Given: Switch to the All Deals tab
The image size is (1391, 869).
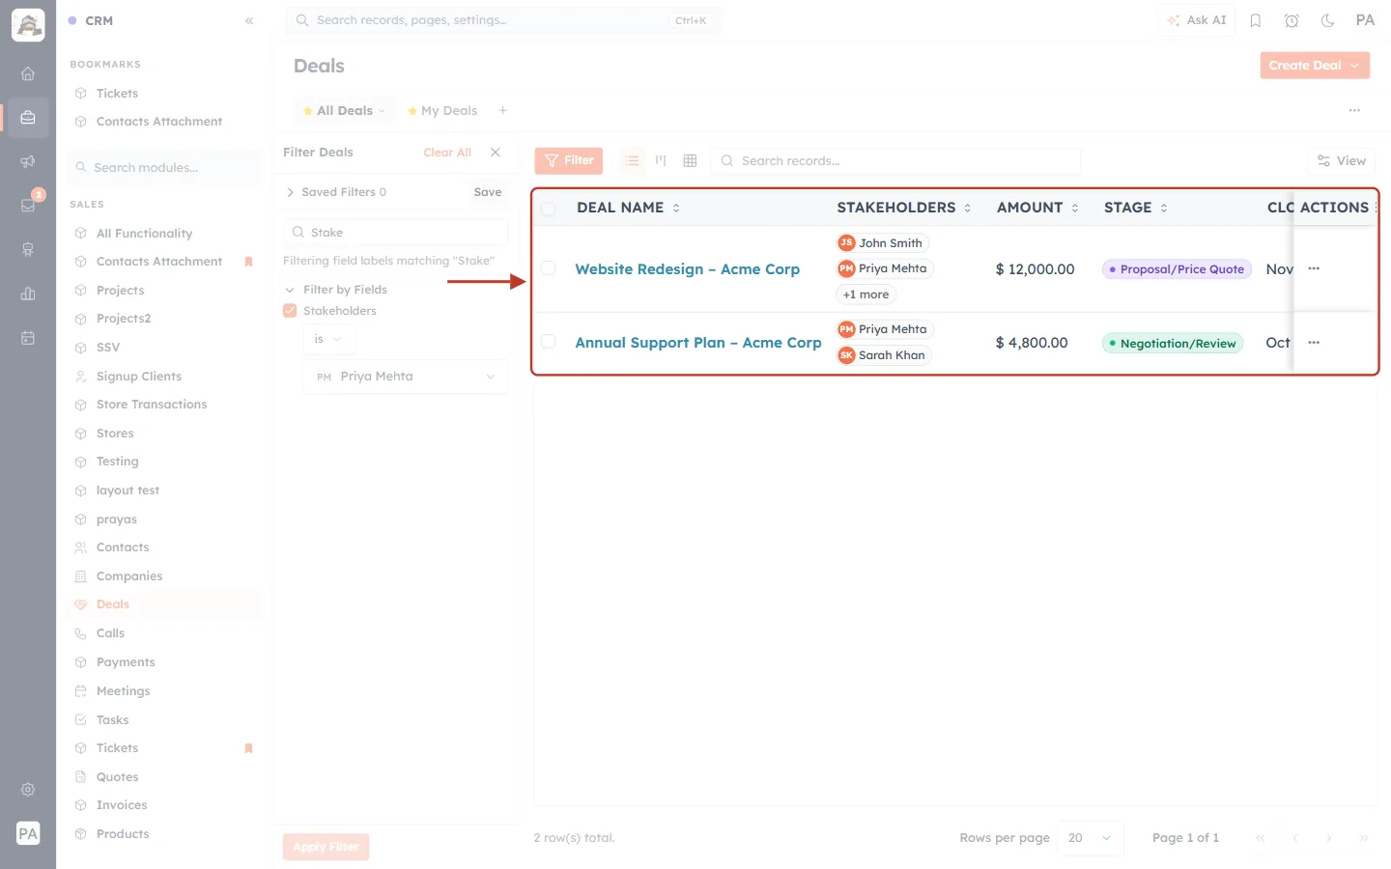Looking at the screenshot, I should pyautogui.click(x=344, y=110).
